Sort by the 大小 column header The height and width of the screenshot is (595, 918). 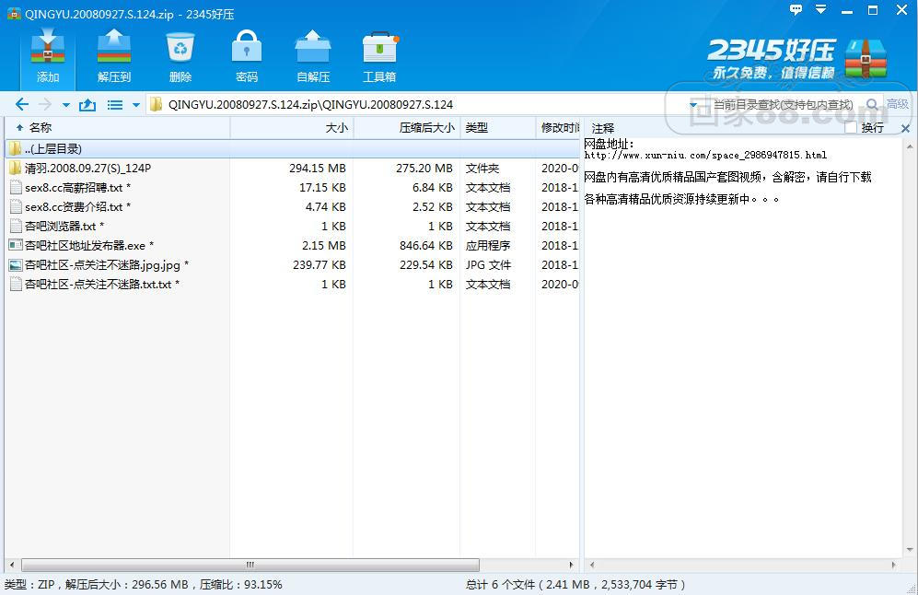[292, 128]
